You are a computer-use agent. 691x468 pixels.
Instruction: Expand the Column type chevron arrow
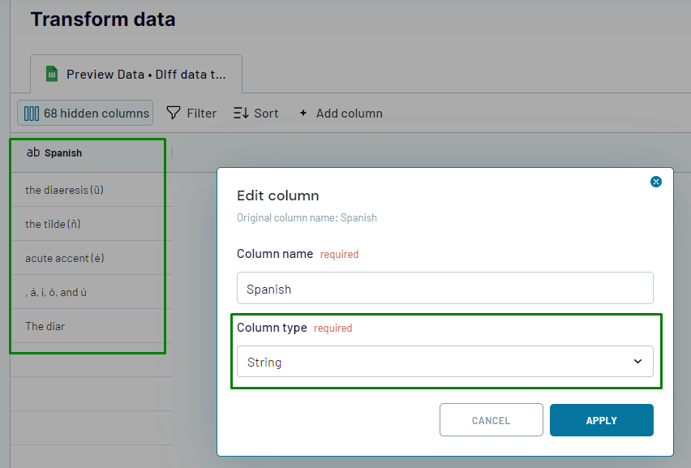click(x=637, y=362)
